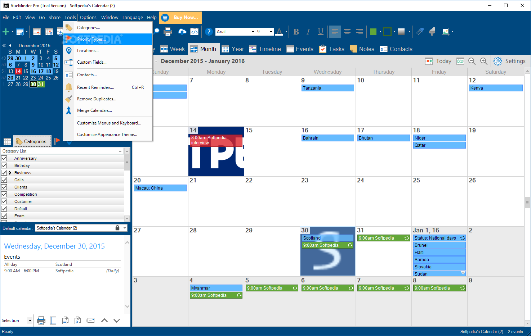531x336 pixels.
Task: Switch to the Week view tab
Action: (x=173, y=49)
